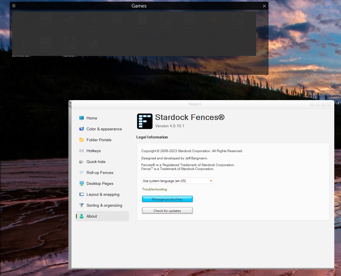Open the Desktop Pages section

[102, 183]
